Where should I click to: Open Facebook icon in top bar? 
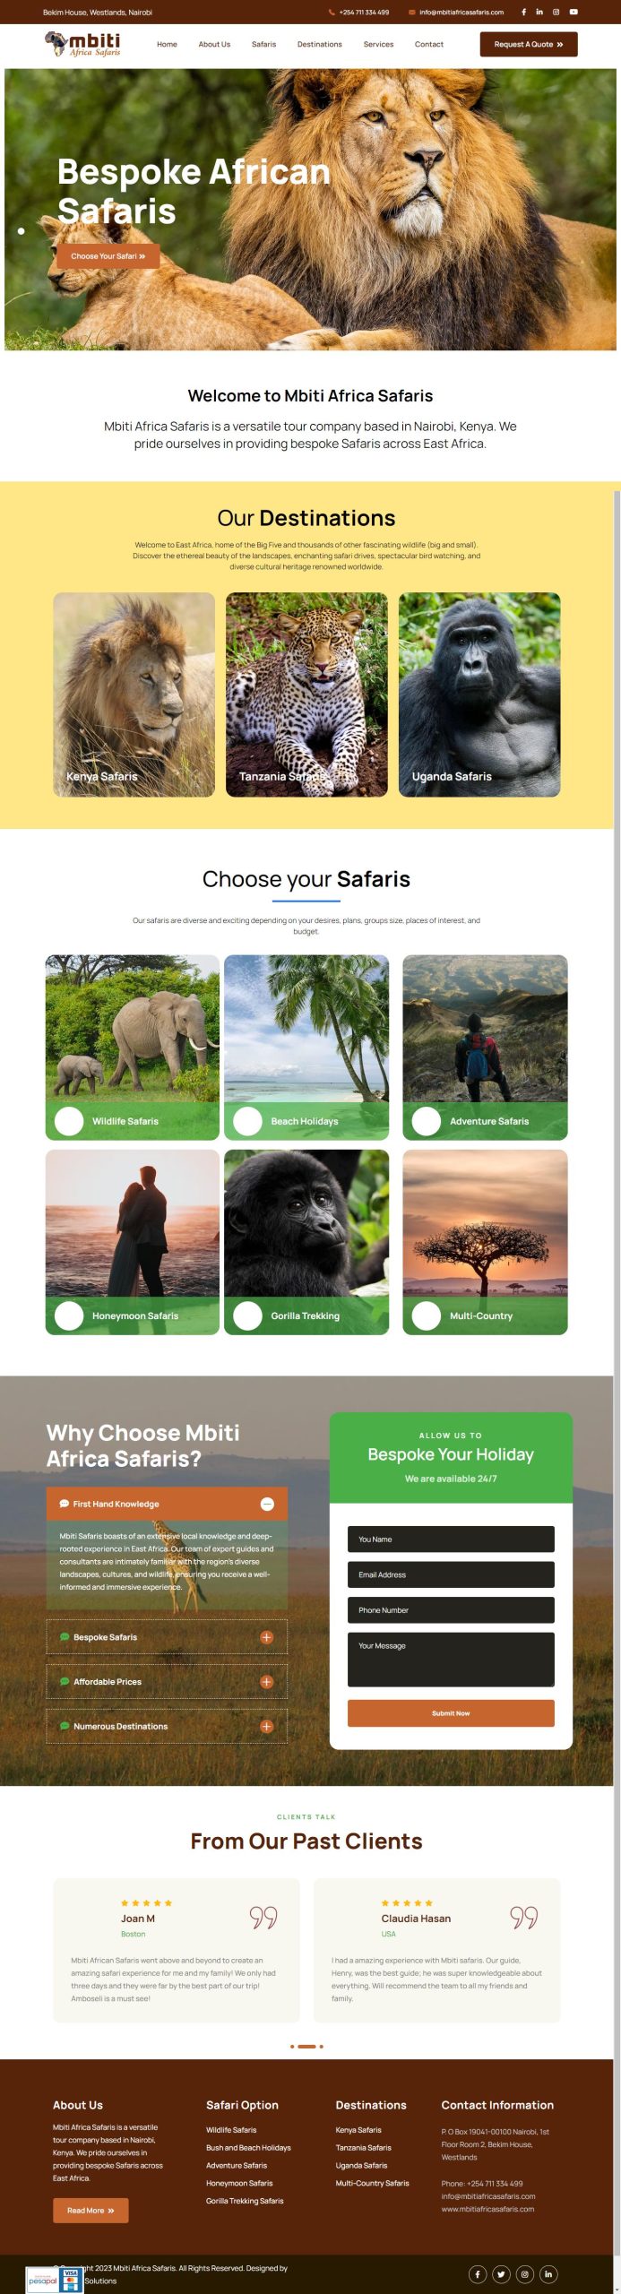523,13
